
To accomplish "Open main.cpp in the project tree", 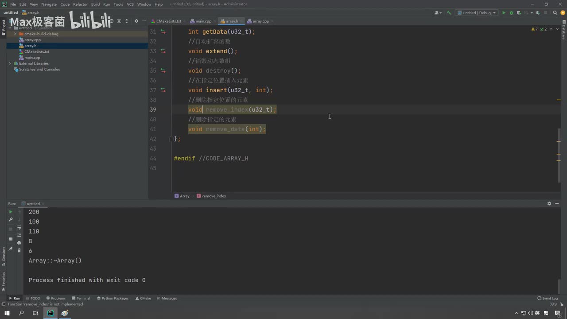I will (x=32, y=58).
